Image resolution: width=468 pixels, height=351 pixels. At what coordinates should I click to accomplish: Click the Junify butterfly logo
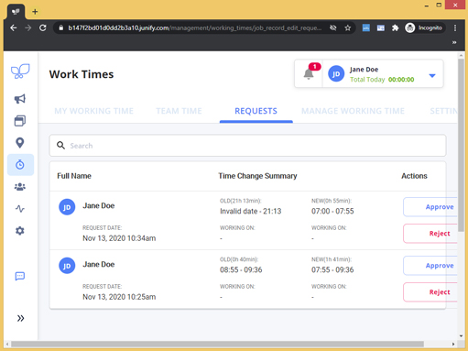click(x=20, y=71)
